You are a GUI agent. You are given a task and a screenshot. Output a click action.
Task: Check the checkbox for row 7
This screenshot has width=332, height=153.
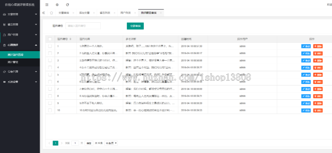click(x=50, y=89)
